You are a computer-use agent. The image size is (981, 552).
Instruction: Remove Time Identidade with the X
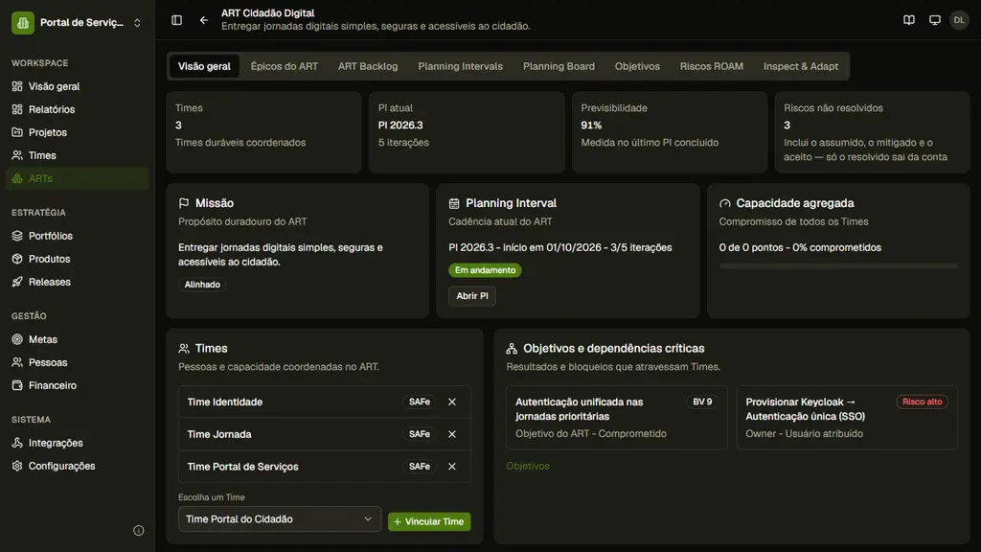452,402
